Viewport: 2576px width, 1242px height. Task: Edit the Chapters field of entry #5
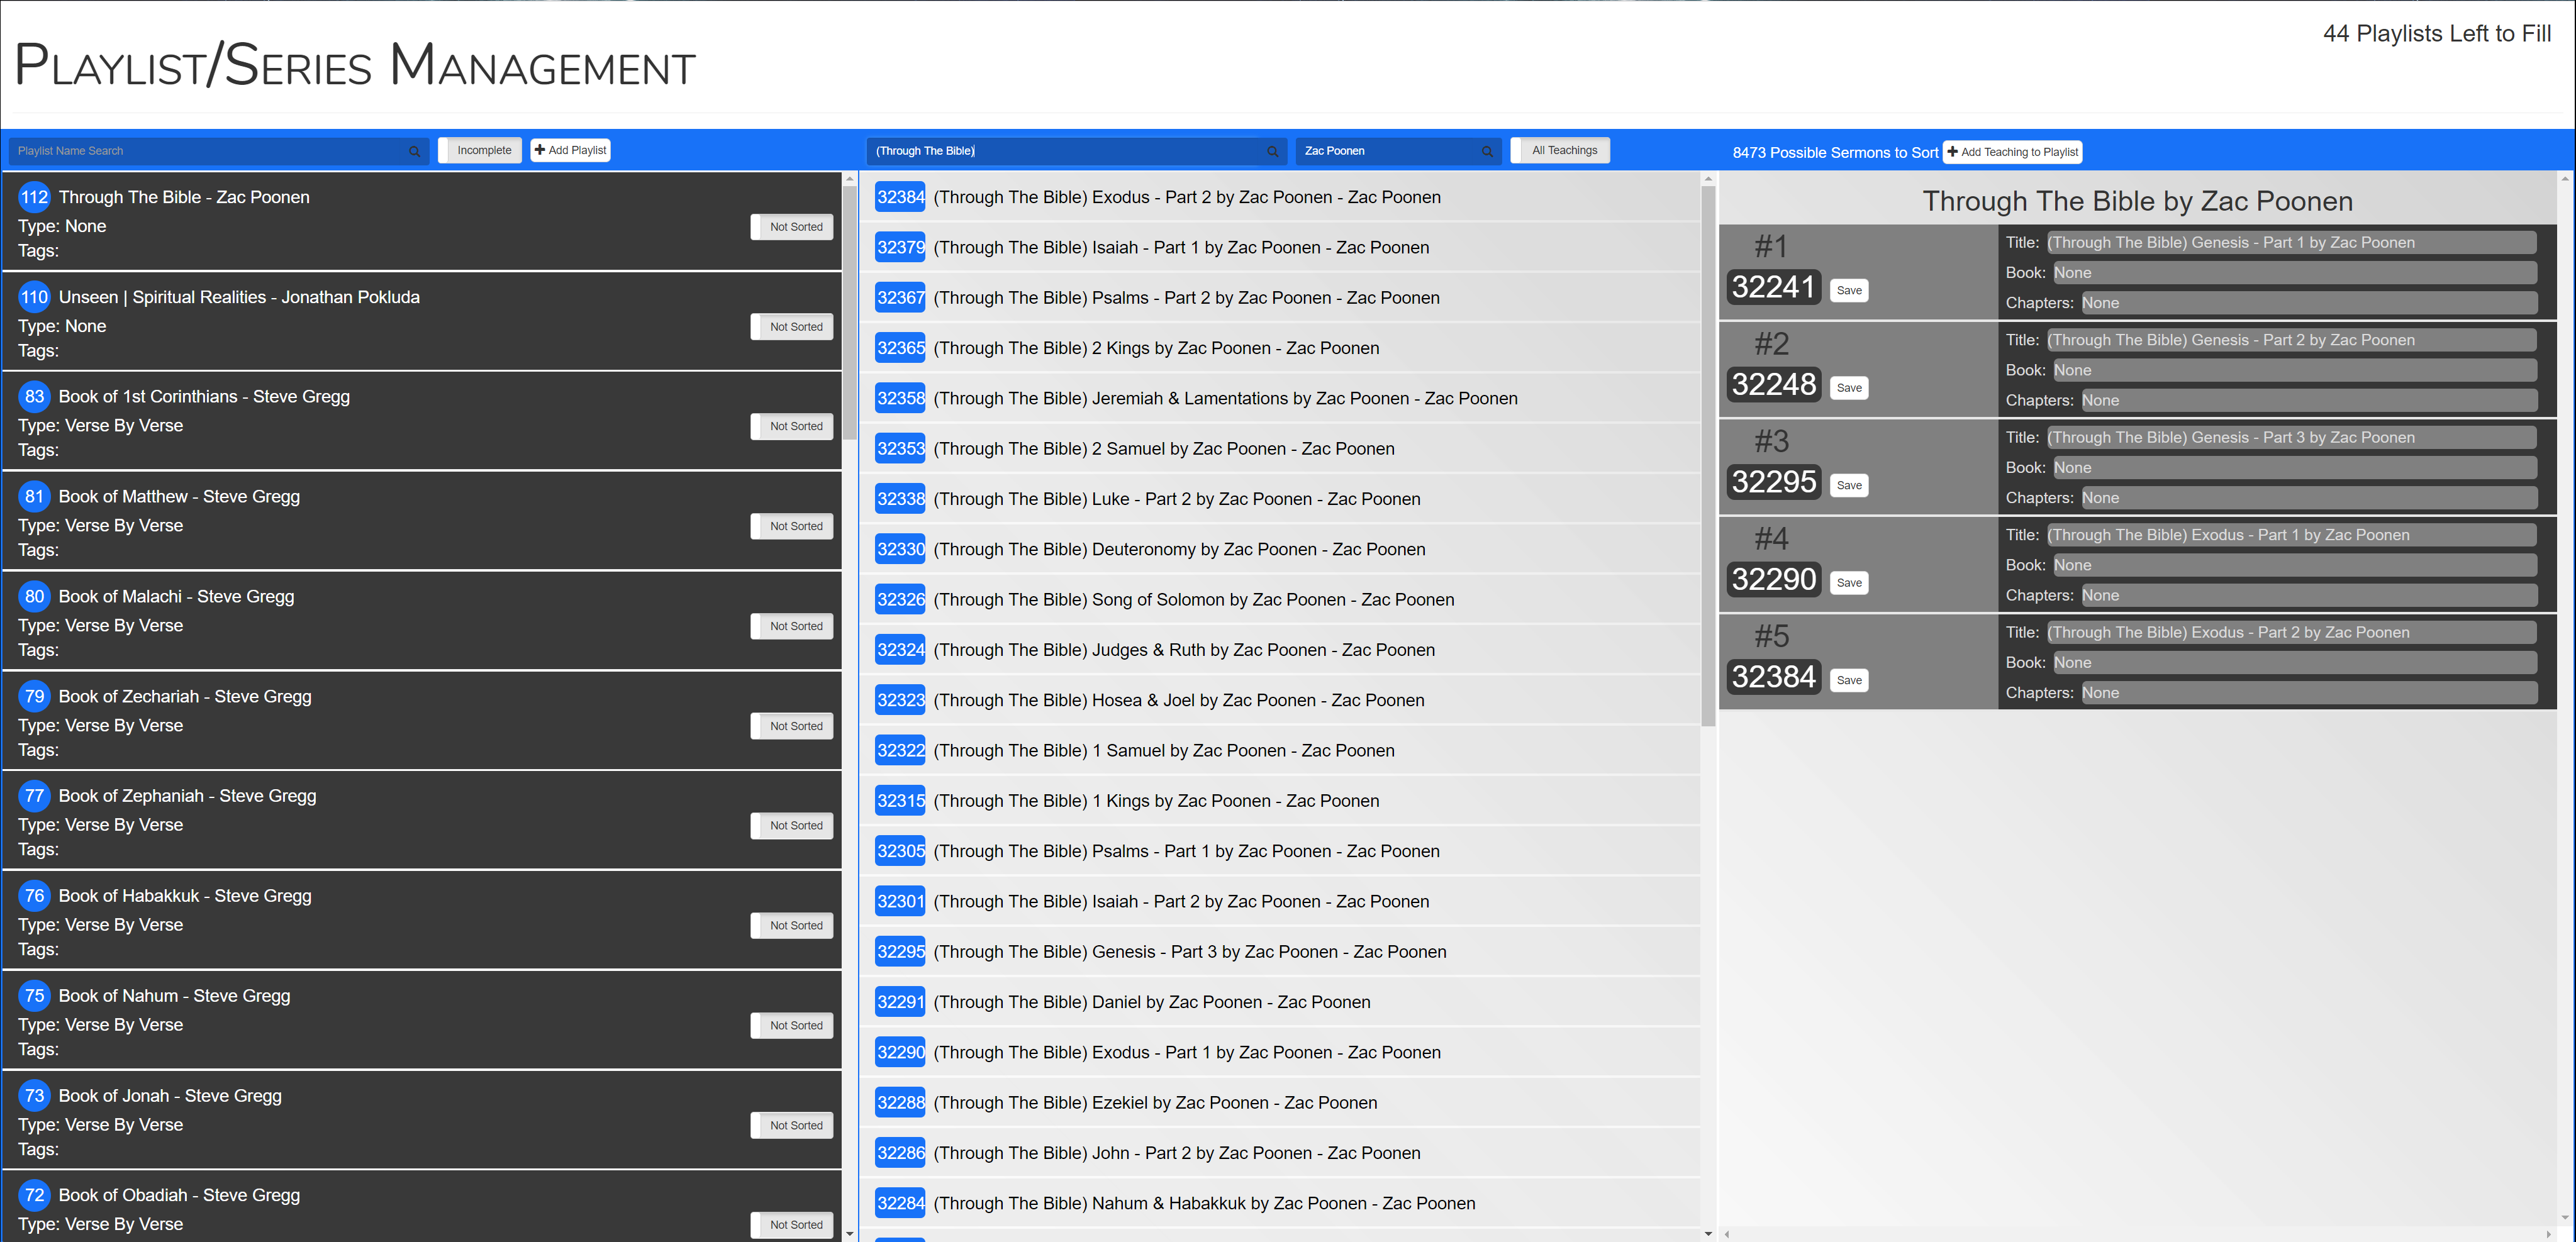[x=2309, y=693]
